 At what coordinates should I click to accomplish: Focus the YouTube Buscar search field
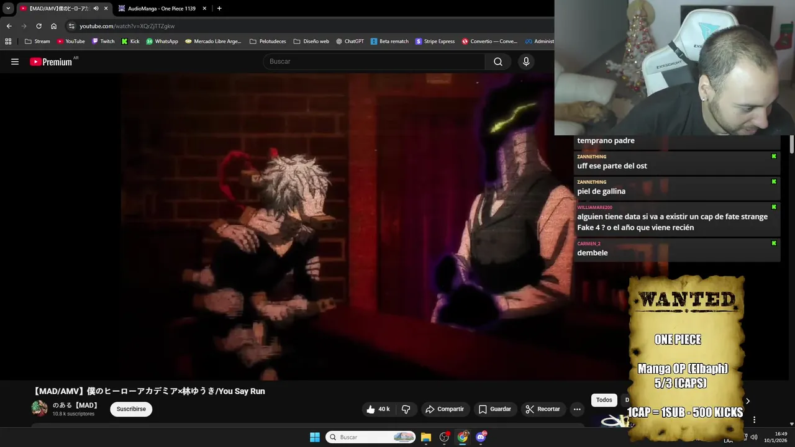coord(374,61)
